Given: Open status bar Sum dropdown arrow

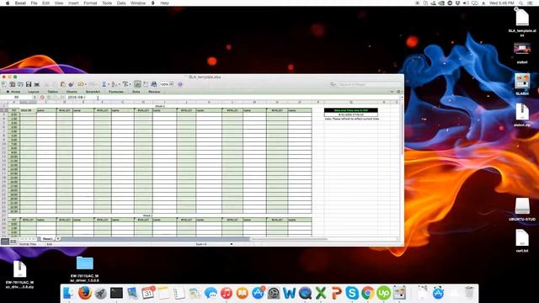Looking at the screenshot, I should tap(232, 244).
